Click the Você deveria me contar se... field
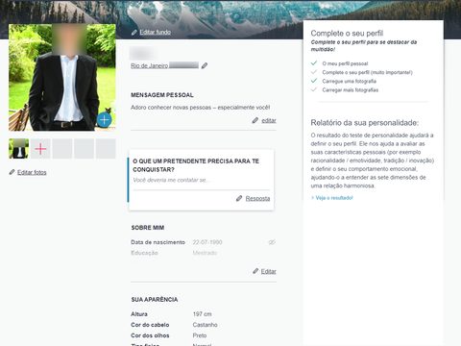 [x=202, y=181]
